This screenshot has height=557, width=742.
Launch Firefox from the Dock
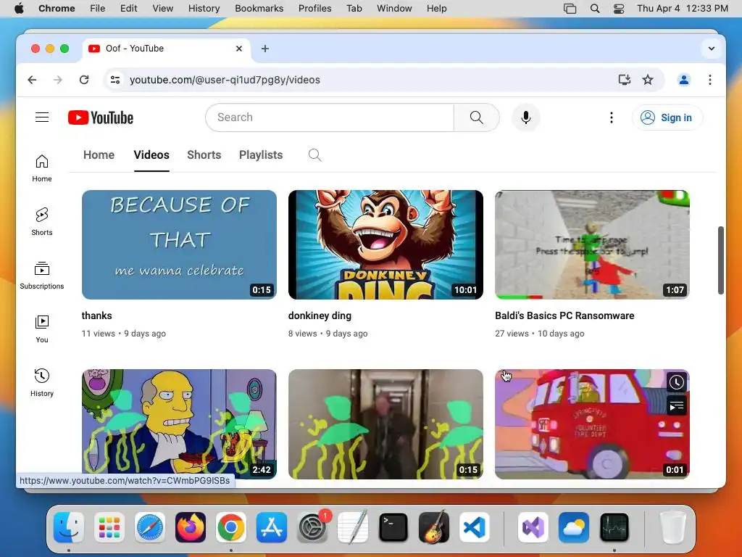tap(191, 527)
